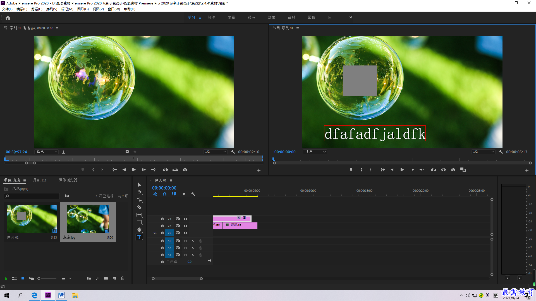Switch to 效果 workspace tab

tap(271, 17)
